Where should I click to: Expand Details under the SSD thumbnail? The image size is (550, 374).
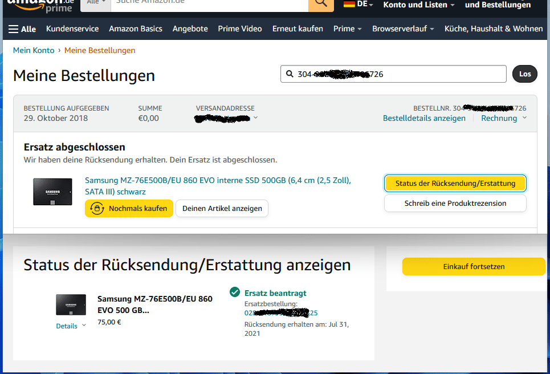(71, 326)
